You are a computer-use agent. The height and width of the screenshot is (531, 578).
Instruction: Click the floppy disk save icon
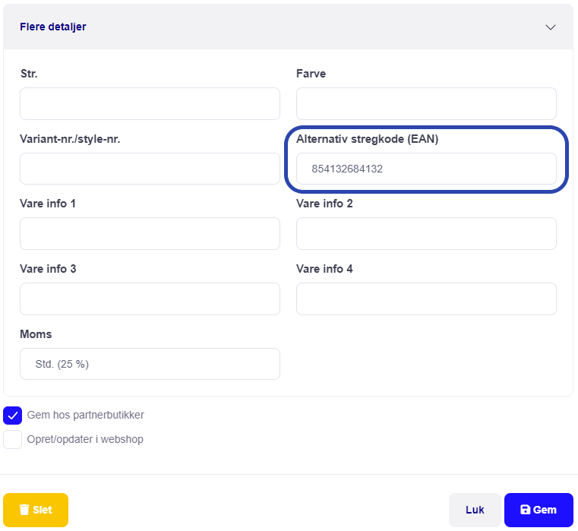(x=525, y=510)
